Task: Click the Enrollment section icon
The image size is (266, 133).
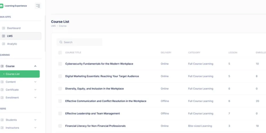Action: click(x=2, y=98)
